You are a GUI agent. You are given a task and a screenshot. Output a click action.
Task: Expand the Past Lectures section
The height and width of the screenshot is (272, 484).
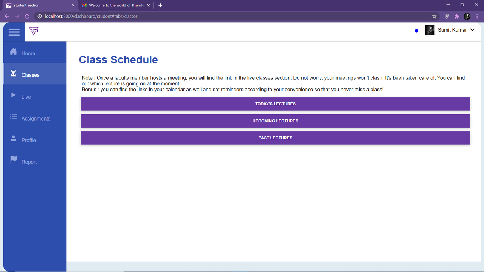tap(275, 138)
